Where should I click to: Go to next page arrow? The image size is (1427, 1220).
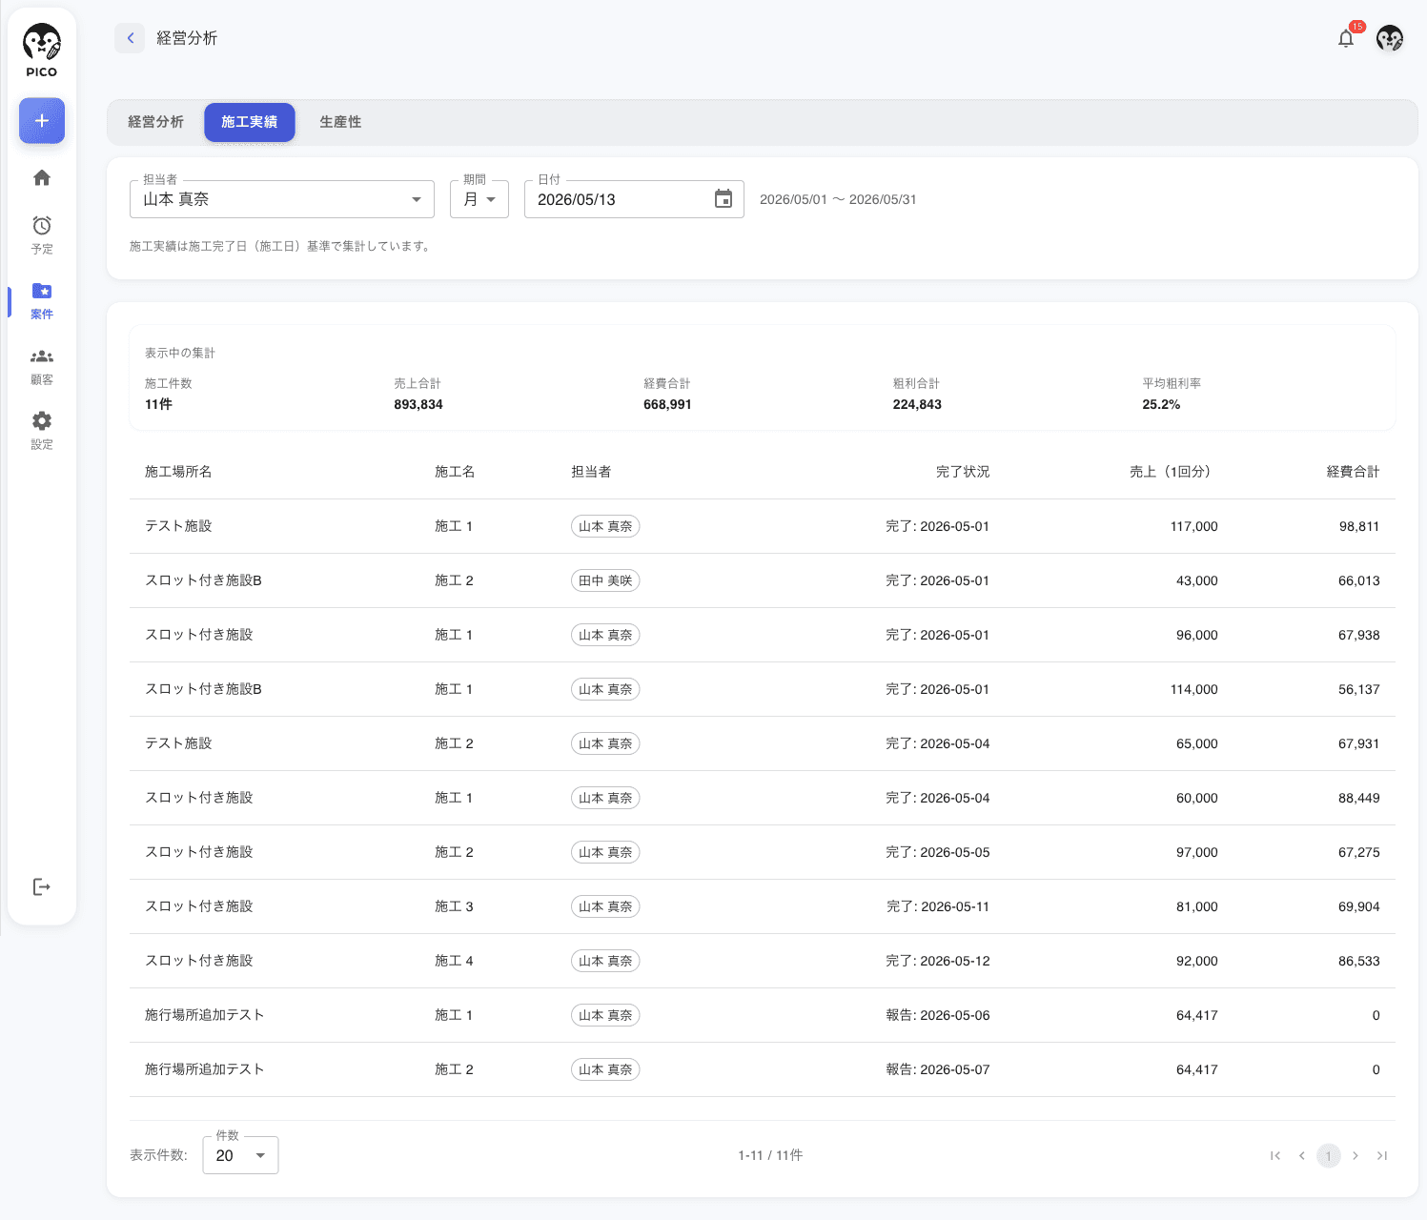tap(1356, 1155)
